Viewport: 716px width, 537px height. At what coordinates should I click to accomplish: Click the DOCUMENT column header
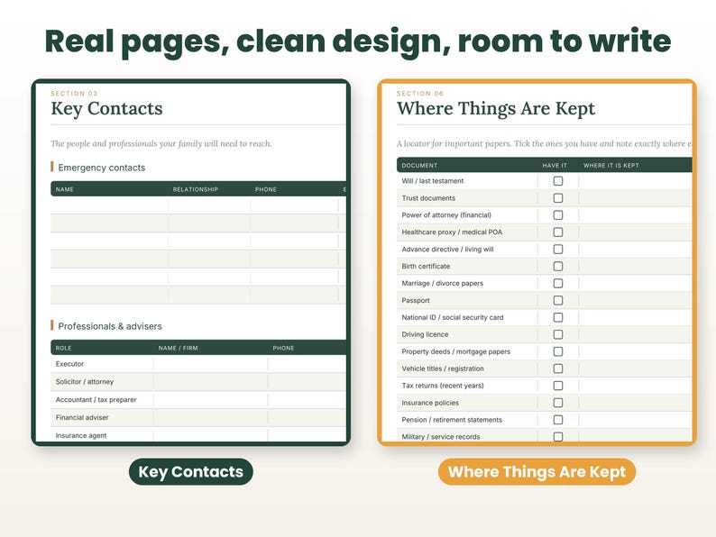pos(419,166)
